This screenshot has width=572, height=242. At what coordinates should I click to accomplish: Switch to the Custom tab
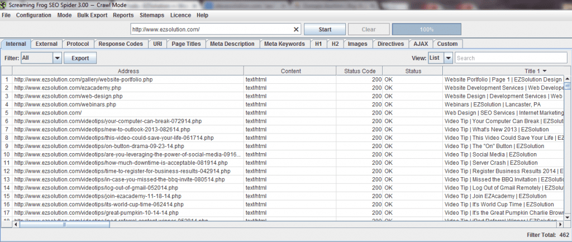pos(447,44)
